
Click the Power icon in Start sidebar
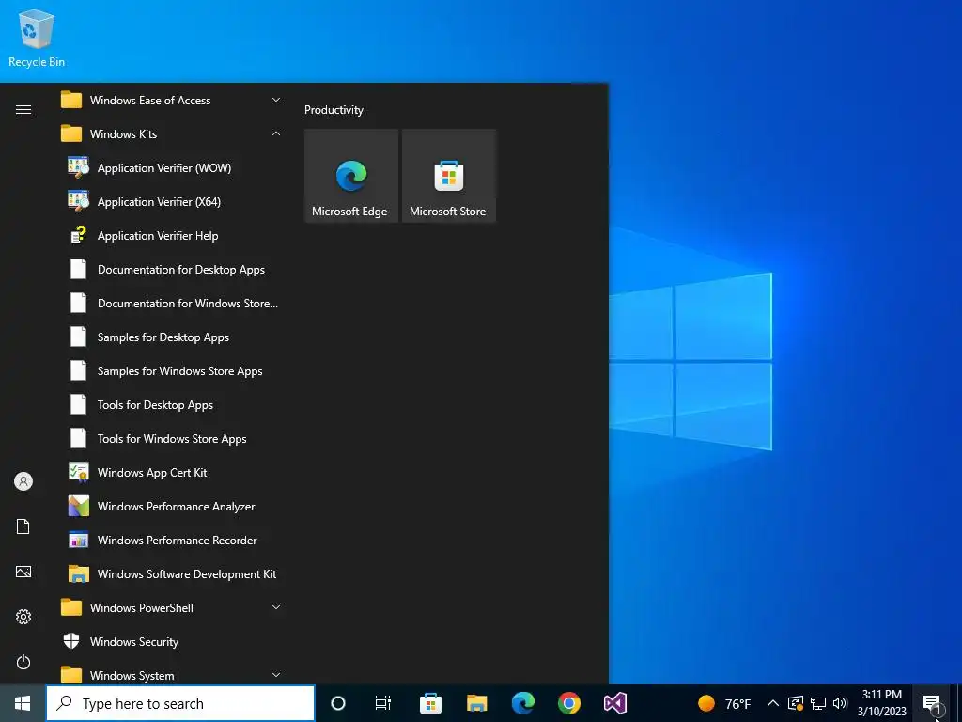(23, 662)
